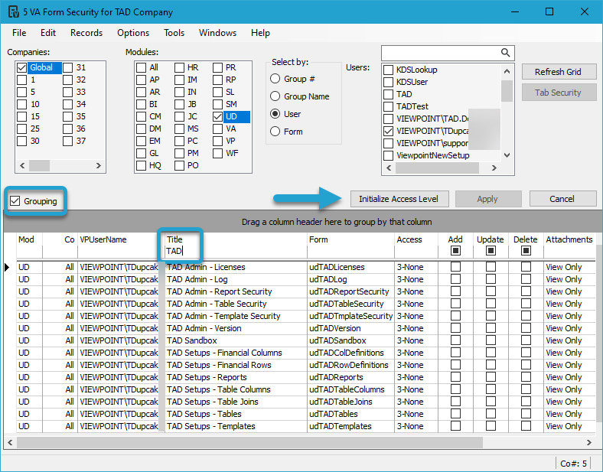Click the Attachments column header

pyautogui.click(x=569, y=239)
